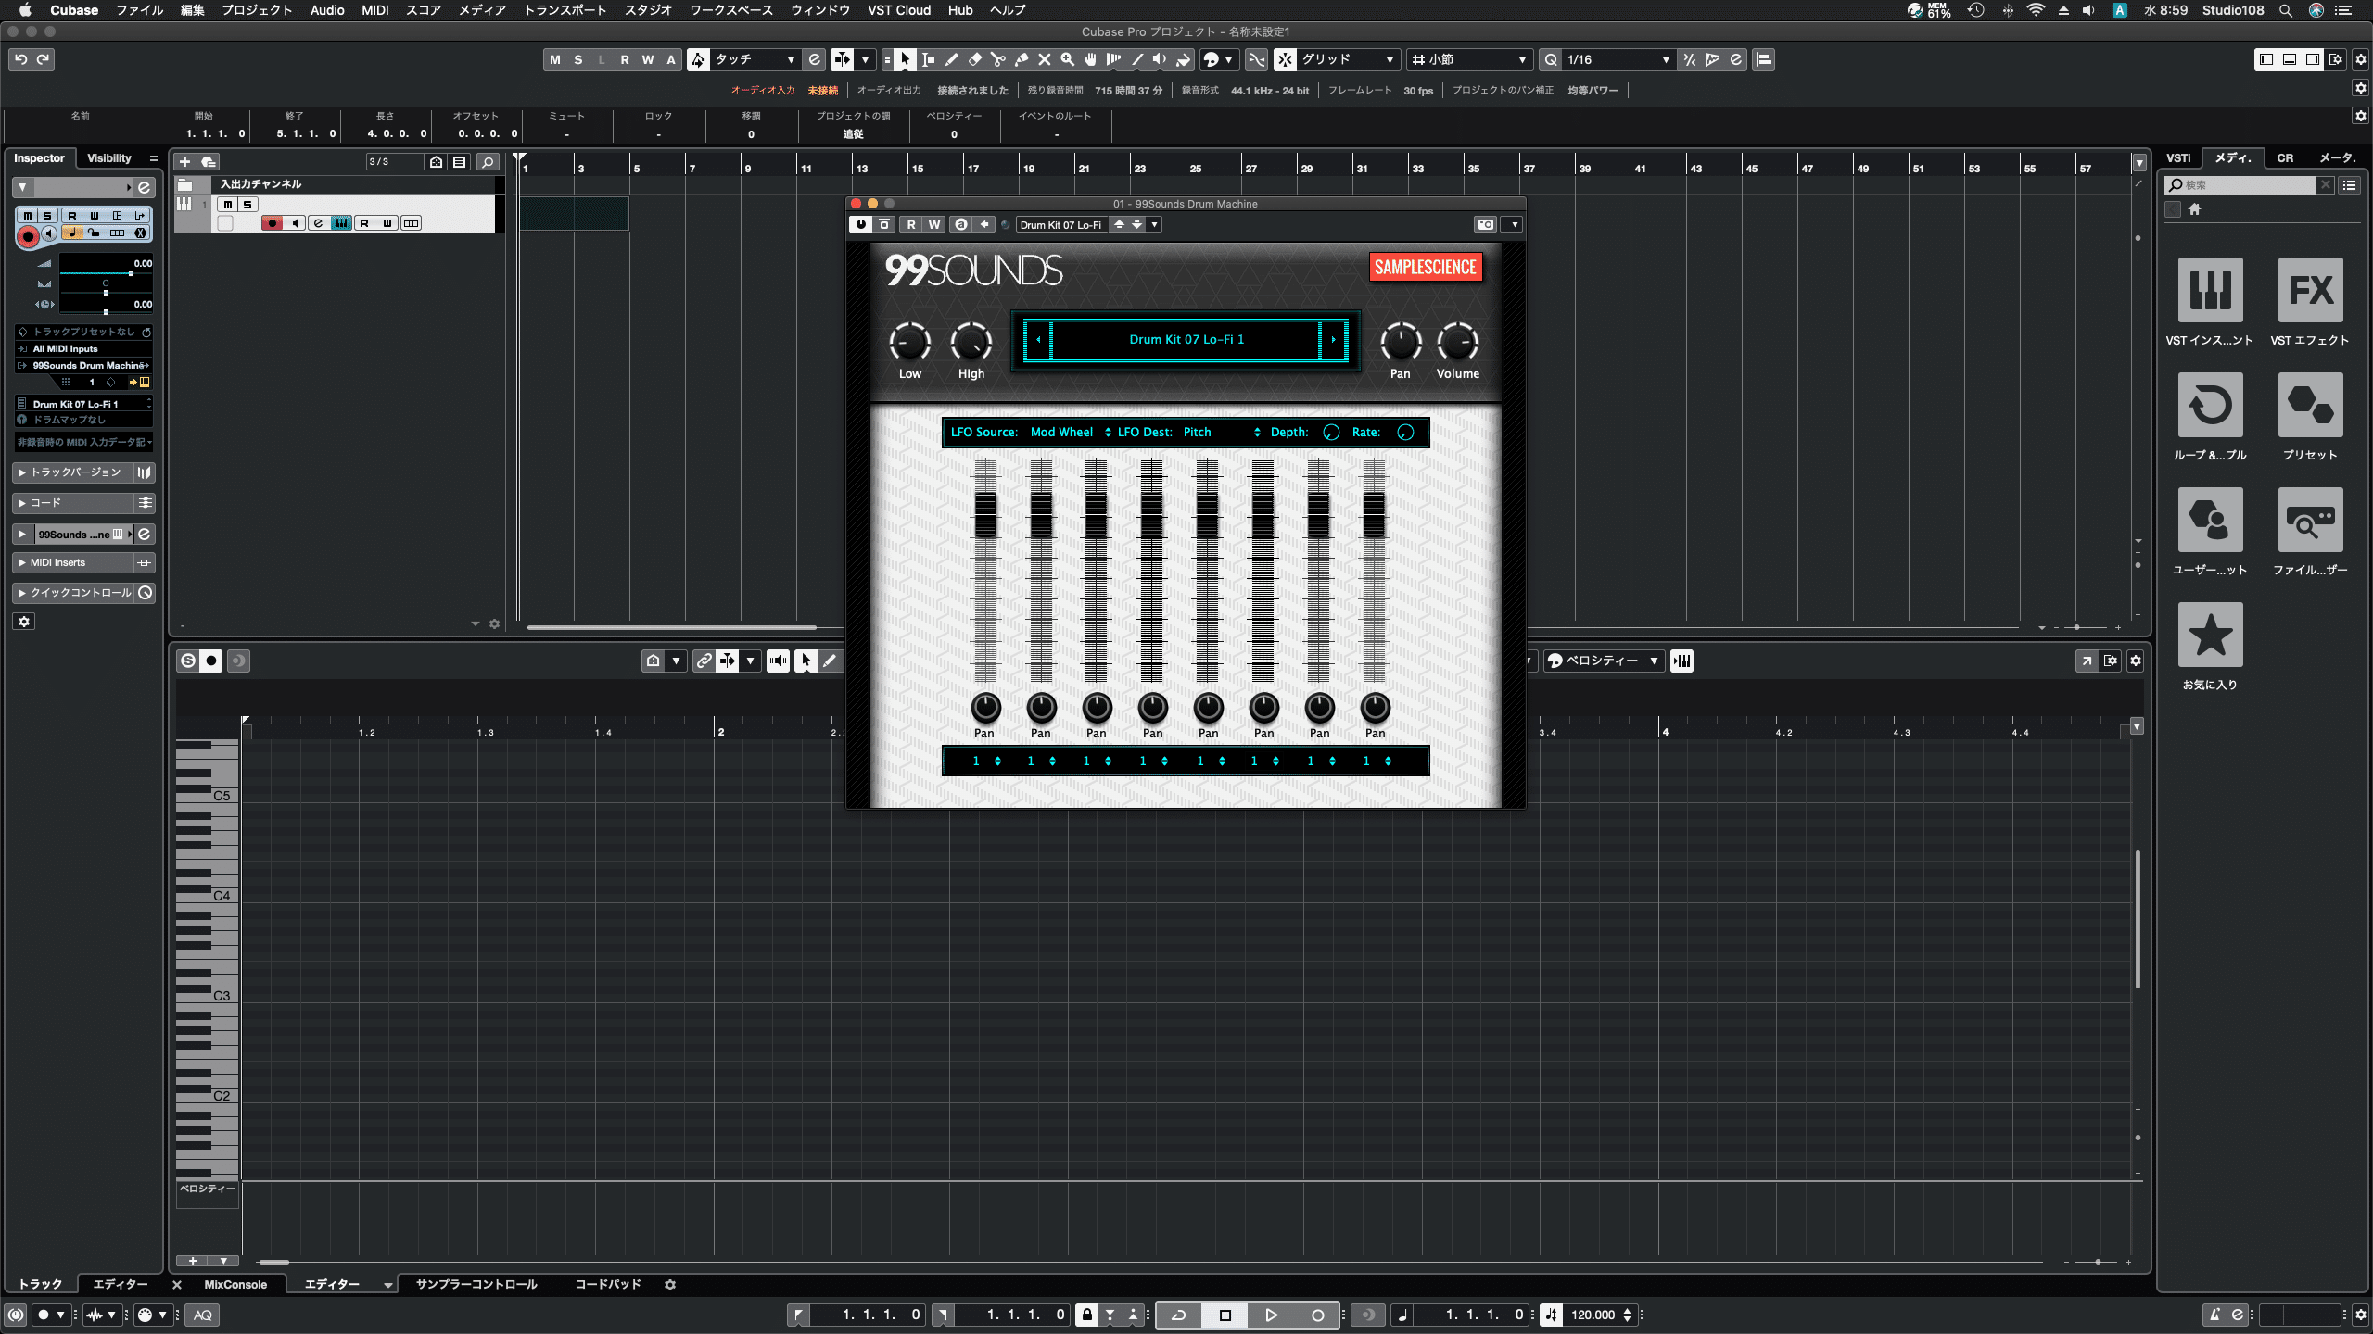Open the Velocity controller lane dropdown
The height and width of the screenshot is (1334, 2373).
pyautogui.click(x=1603, y=661)
